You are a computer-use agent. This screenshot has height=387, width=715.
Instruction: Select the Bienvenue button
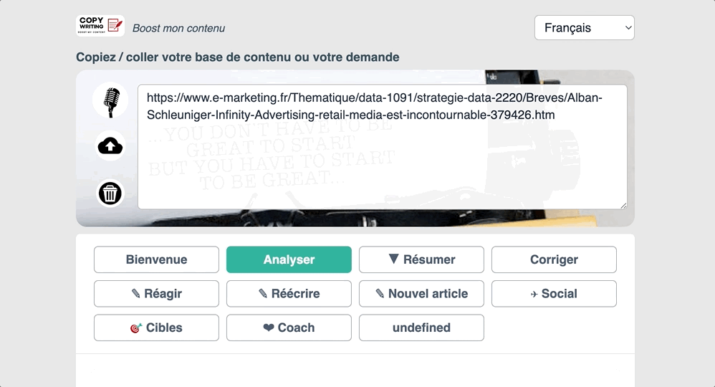click(x=156, y=259)
